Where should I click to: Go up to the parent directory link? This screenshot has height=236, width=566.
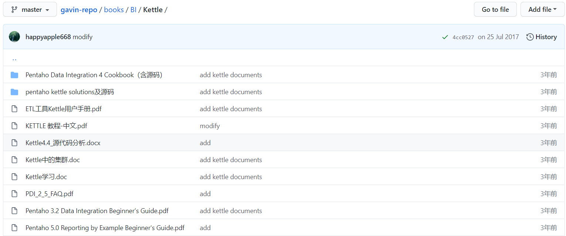tap(14, 58)
